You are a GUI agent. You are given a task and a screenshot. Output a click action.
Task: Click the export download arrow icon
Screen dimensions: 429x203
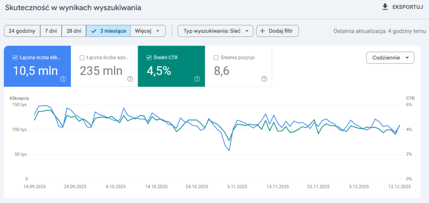click(385, 7)
